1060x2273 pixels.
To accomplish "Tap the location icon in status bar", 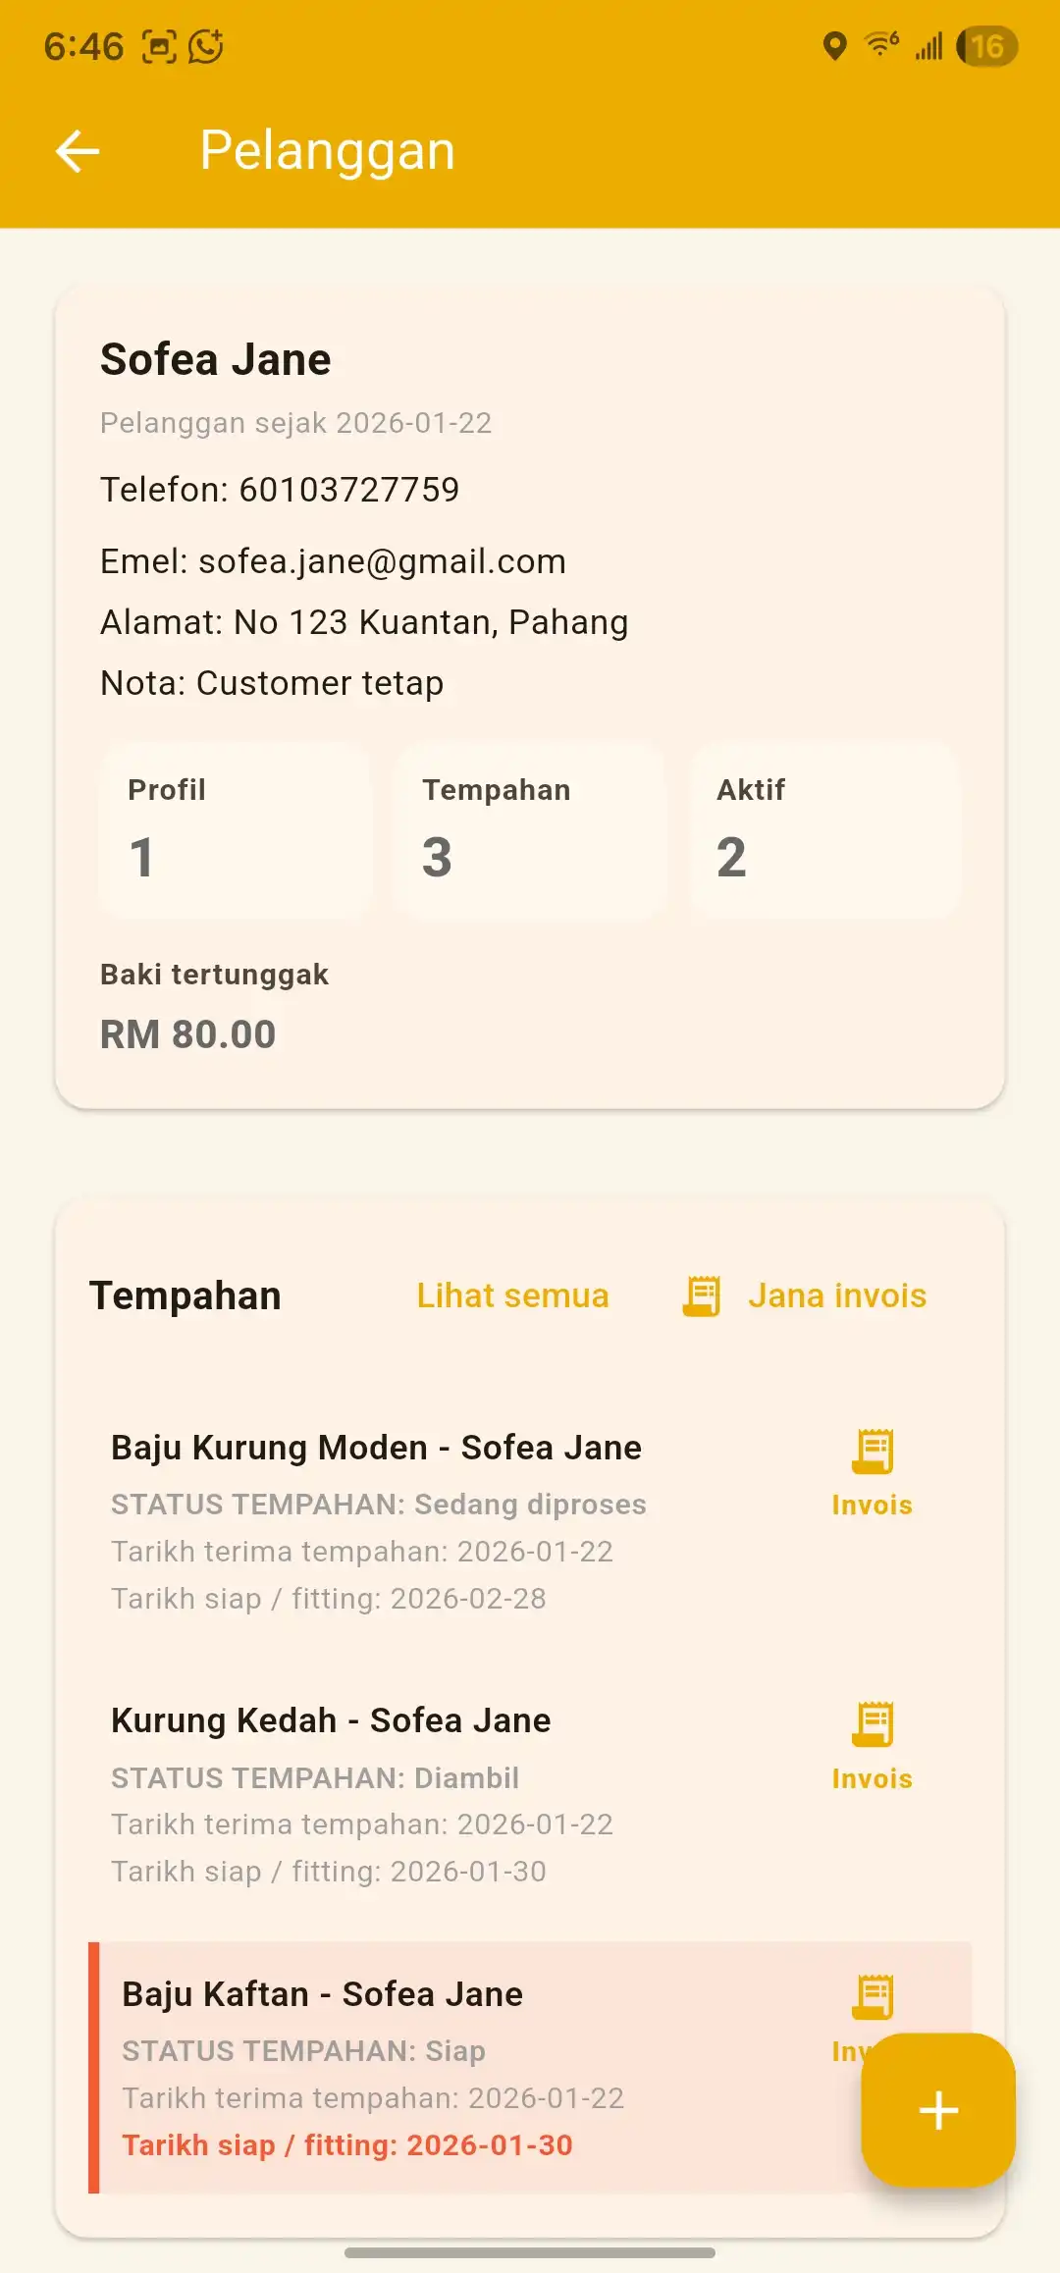I will (834, 46).
